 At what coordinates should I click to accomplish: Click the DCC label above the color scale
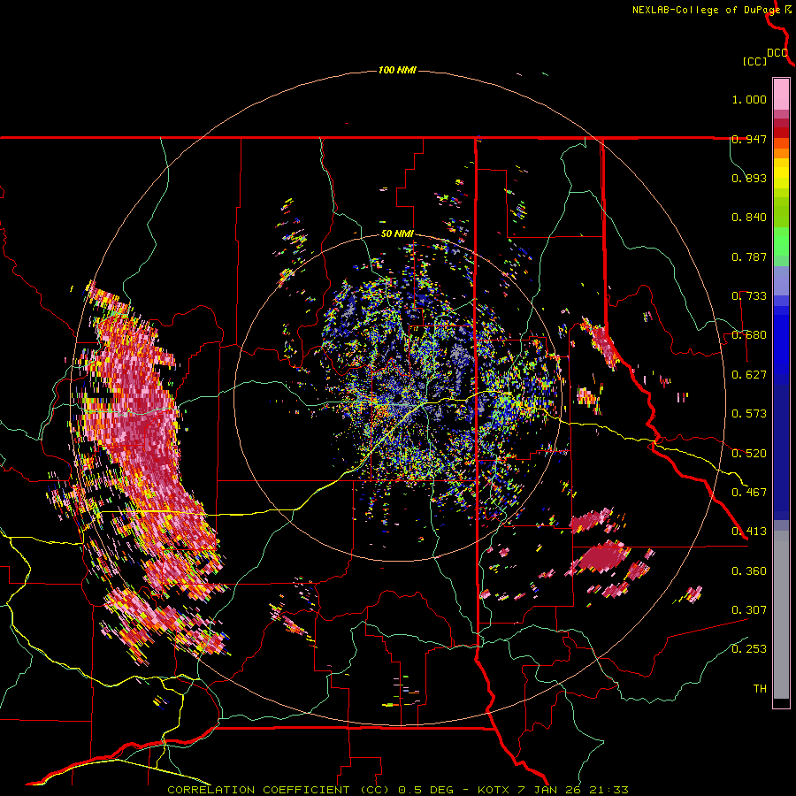click(777, 53)
